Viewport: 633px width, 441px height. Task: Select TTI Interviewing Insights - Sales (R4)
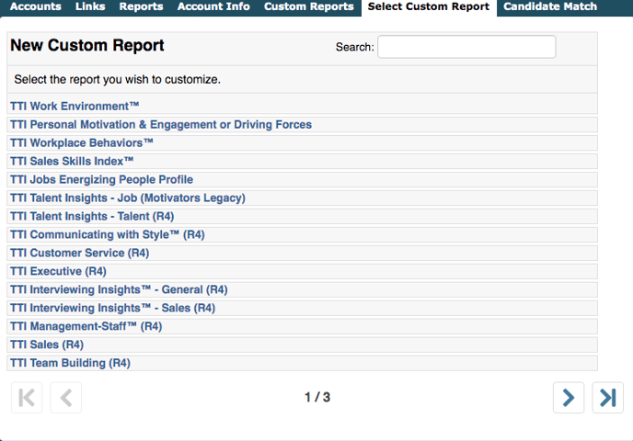[x=112, y=308]
